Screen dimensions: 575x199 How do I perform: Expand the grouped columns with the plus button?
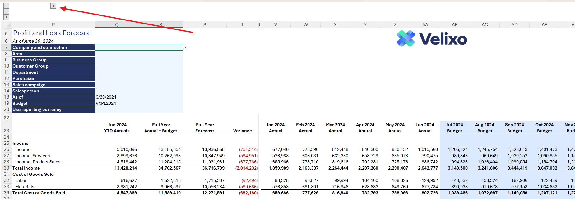(x=53, y=6)
